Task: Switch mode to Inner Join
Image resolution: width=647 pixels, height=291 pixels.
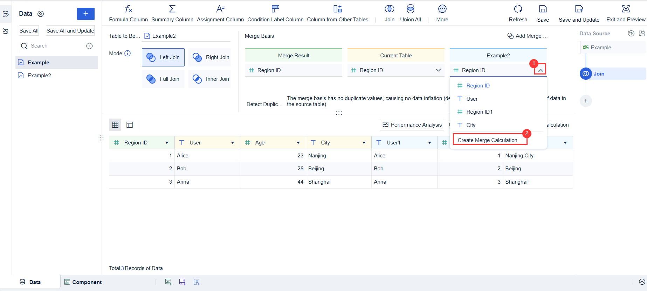Action: 209,79
